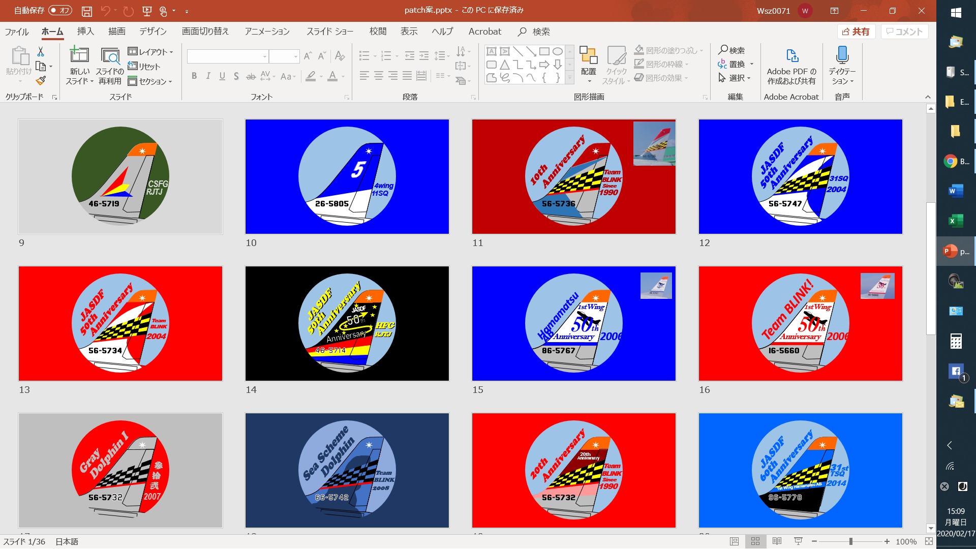Click the Redo icon in quick access
Viewport: 976px width, 549px height.
point(129,11)
